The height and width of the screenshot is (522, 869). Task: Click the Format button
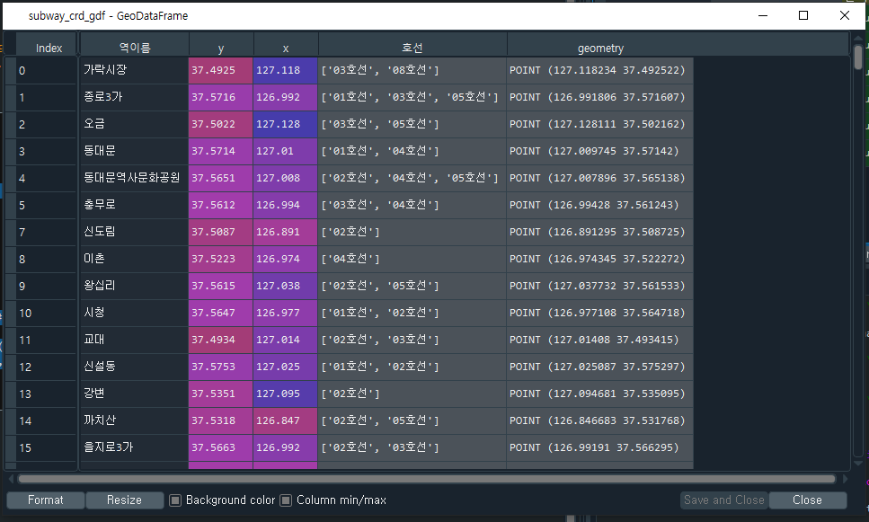pyautogui.click(x=46, y=500)
